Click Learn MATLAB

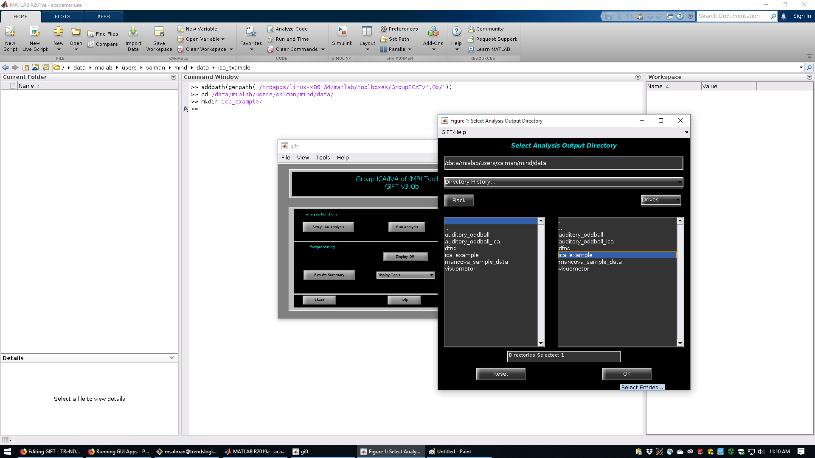pos(489,49)
